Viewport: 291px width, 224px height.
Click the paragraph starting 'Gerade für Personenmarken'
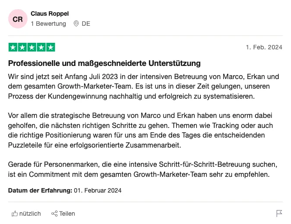(x=143, y=169)
